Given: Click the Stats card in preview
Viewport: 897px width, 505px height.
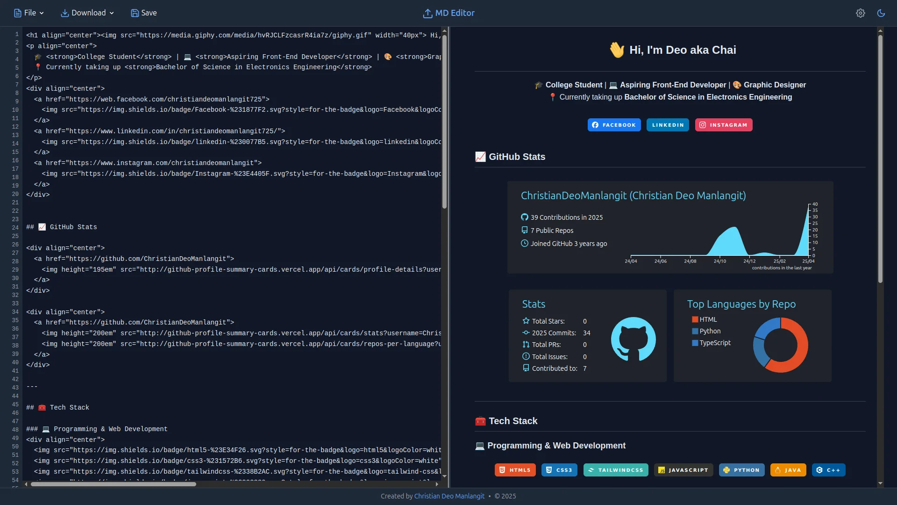Looking at the screenshot, I should click(x=587, y=336).
